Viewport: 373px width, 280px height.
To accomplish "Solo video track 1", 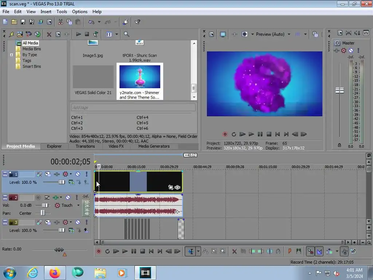I will tap(87, 174).
